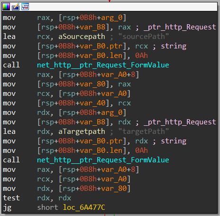Select the aTargetpath string reference
Image resolution: width=220 pixels, height=216 pixels.
[82, 131]
